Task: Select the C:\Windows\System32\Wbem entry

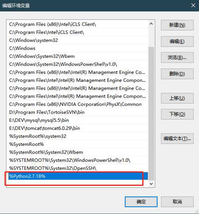Action: [78, 56]
